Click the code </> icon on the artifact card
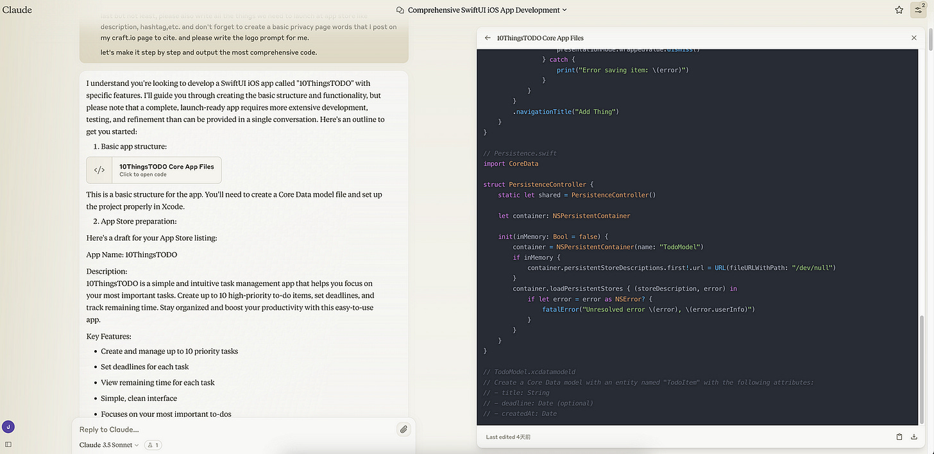This screenshot has height=454, width=934. [x=99, y=169]
